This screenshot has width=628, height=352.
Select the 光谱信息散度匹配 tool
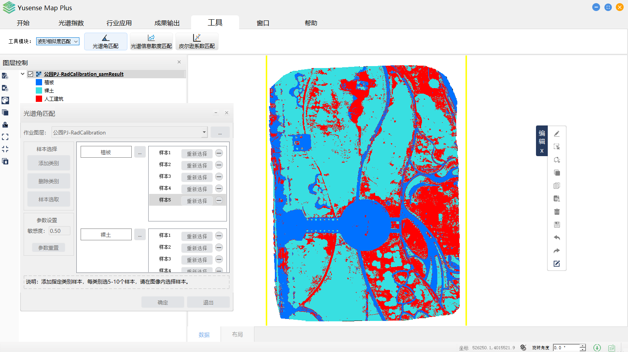151,41
